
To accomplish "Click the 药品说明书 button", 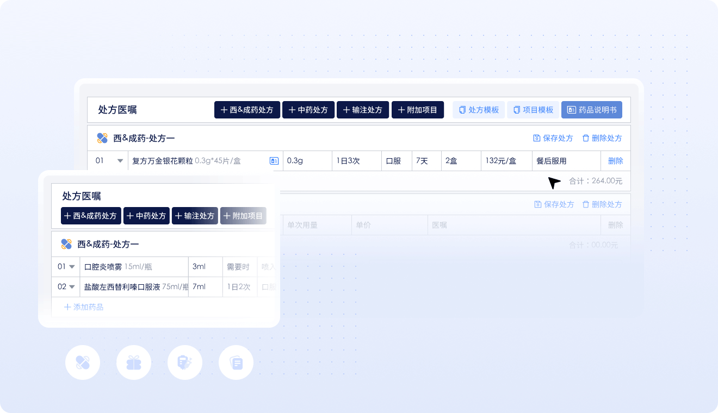I will click(591, 110).
